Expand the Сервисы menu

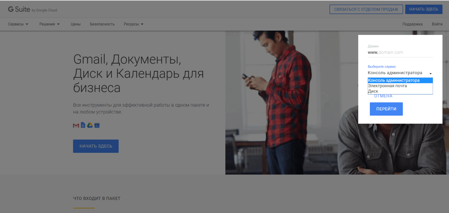[18, 24]
